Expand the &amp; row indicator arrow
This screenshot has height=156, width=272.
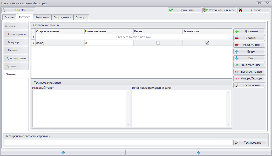[33, 43]
